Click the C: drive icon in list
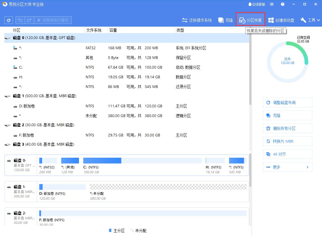Image resolution: width=322 pixels, height=236 pixels. coord(15,67)
